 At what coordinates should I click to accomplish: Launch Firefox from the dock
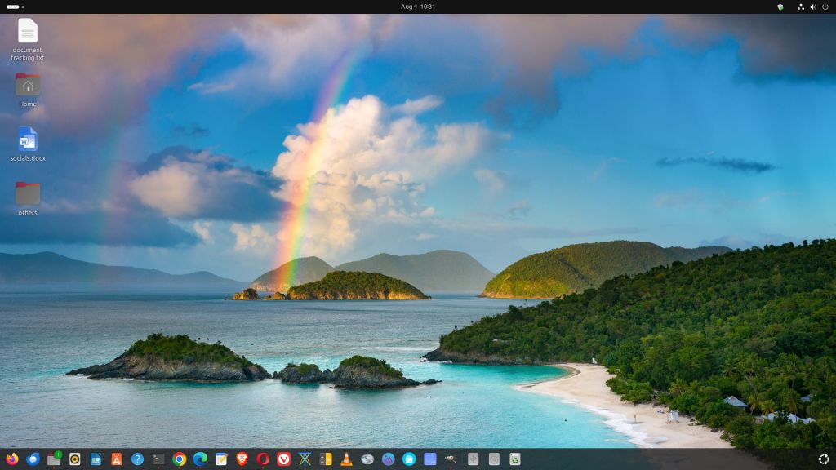(x=12, y=459)
